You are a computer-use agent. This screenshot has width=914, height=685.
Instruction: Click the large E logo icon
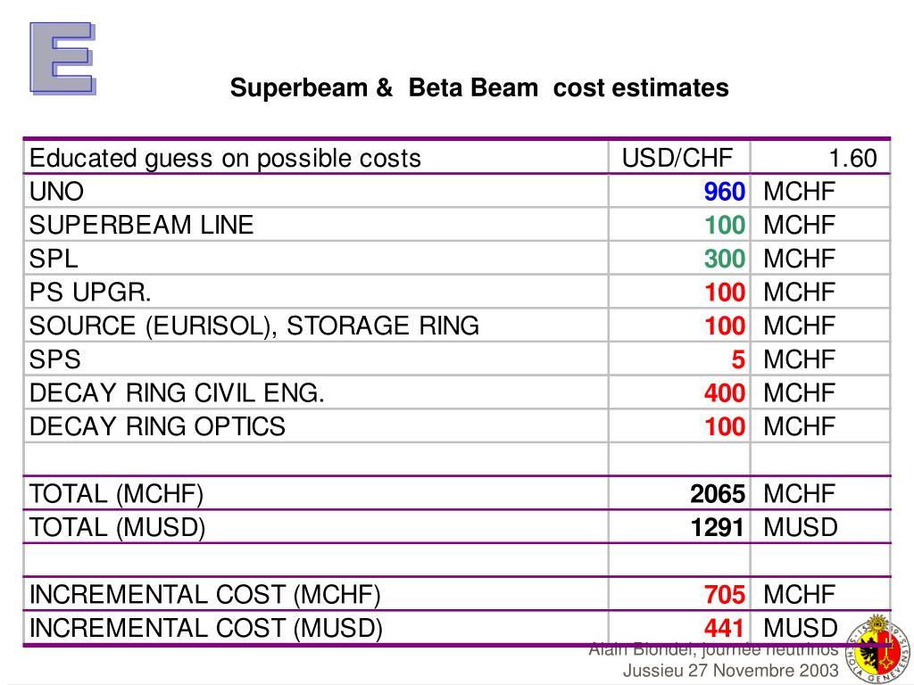[63, 58]
